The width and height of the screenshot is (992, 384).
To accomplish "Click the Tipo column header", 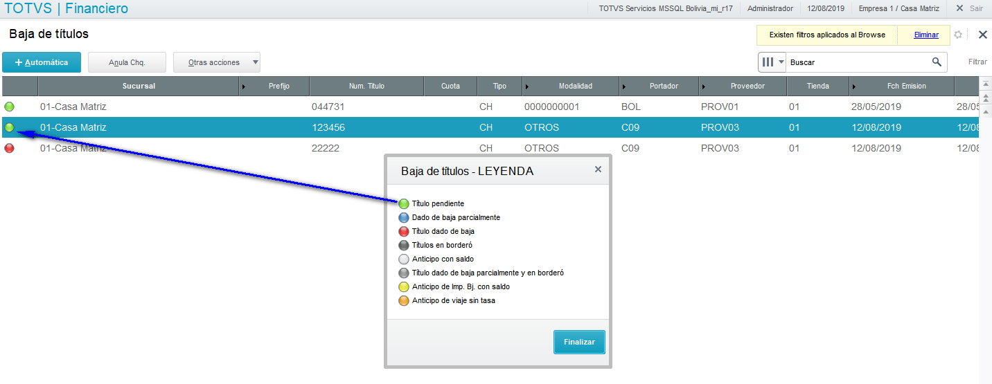I will pos(499,86).
